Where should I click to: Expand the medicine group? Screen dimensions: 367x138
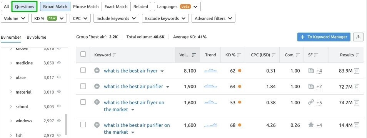click(11, 63)
